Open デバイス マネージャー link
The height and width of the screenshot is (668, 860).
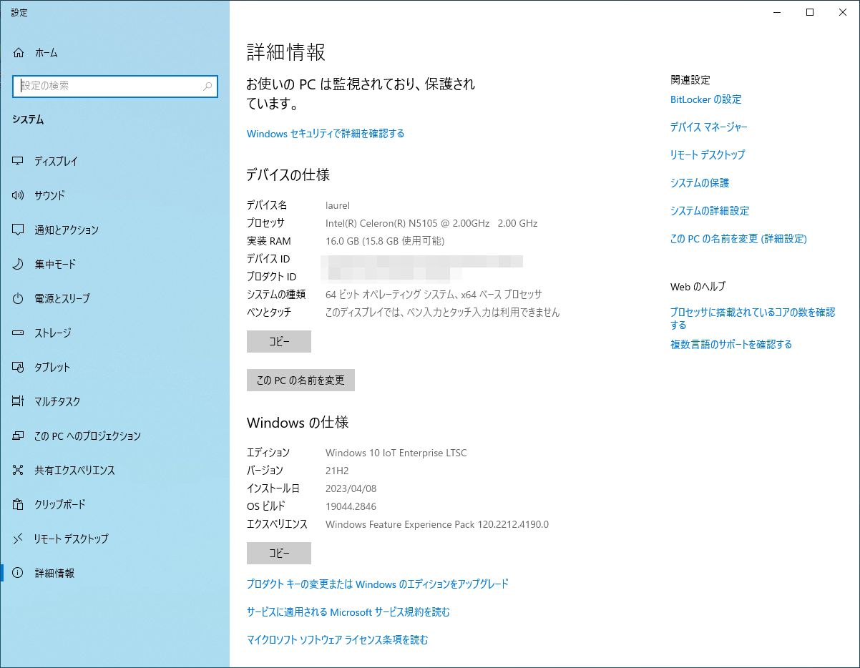709,127
